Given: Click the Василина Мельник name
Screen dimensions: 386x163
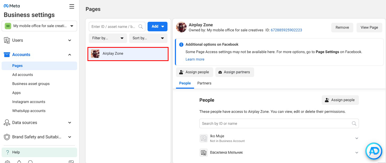Looking at the screenshot, I should click(226, 153).
